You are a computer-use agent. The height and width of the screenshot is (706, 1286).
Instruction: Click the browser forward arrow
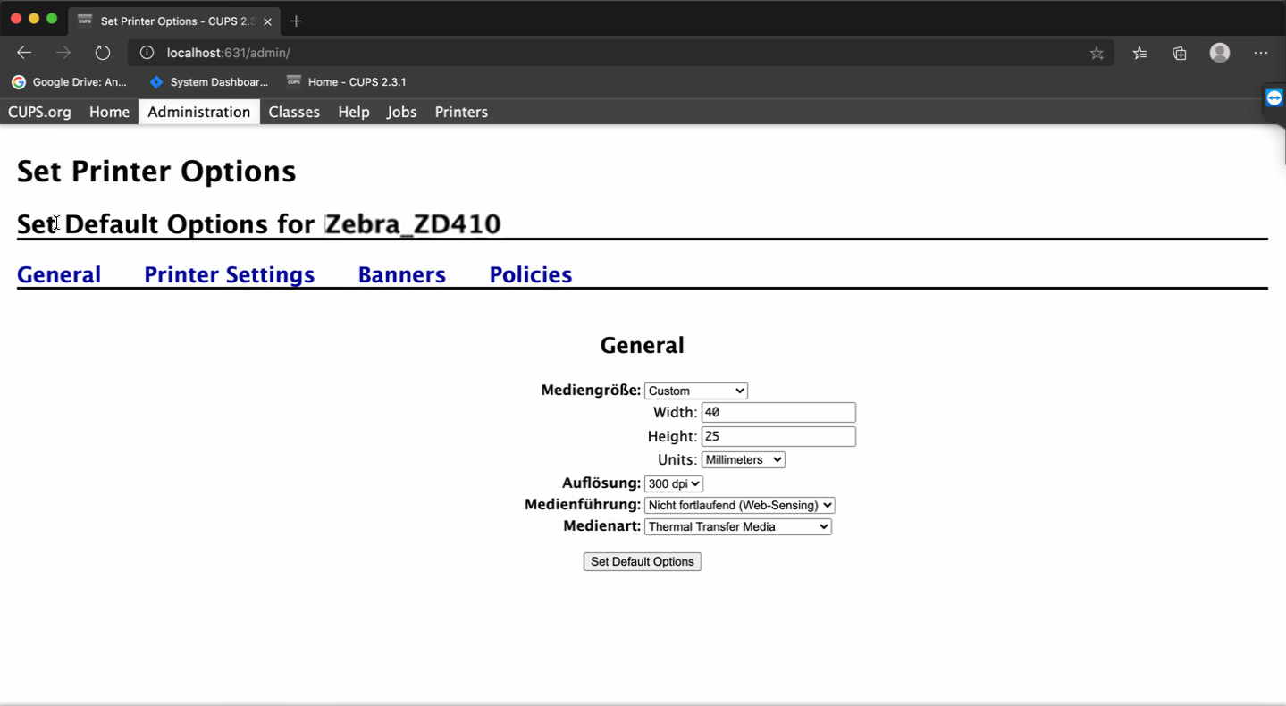(63, 53)
